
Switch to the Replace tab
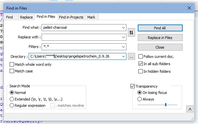[x=26, y=17]
